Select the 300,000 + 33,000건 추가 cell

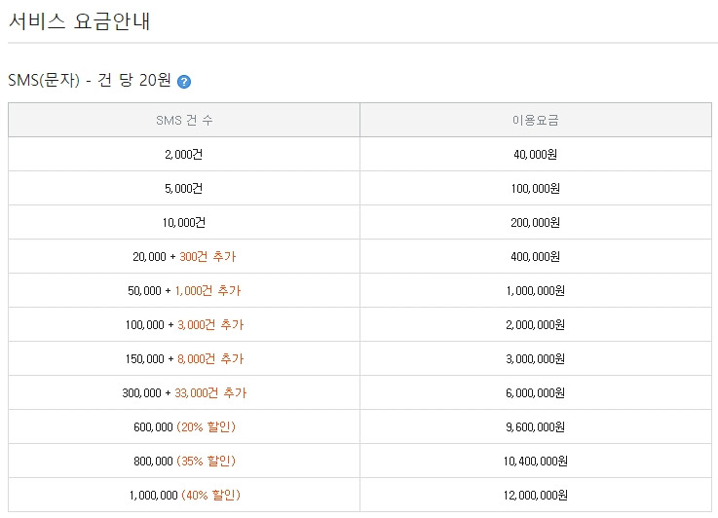coord(184,392)
